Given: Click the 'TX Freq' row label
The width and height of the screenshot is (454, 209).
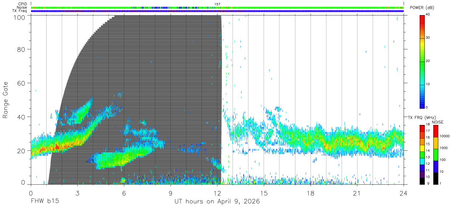Looking at the screenshot, I should (20, 11).
